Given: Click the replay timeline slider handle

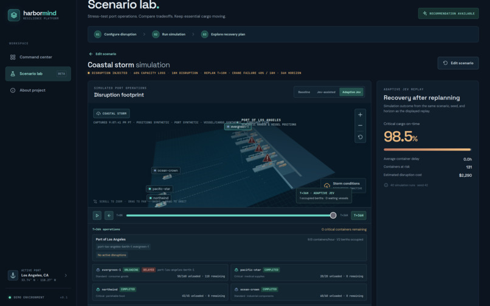Looking at the screenshot, I should (333, 215).
